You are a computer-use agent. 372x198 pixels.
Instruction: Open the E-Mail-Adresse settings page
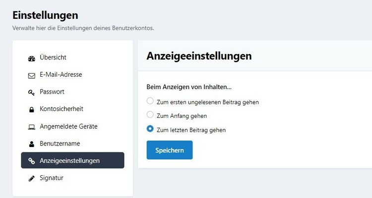click(61, 75)
